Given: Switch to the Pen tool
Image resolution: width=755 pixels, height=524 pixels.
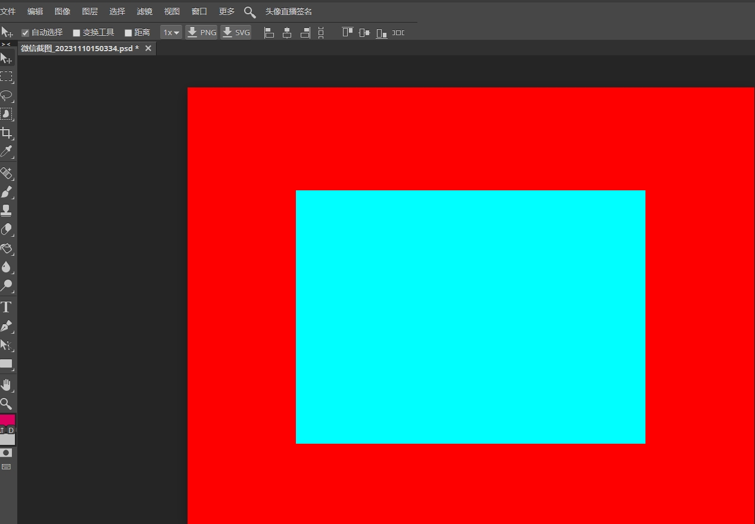Looking at the screenshot, I should tap(7, 326).
